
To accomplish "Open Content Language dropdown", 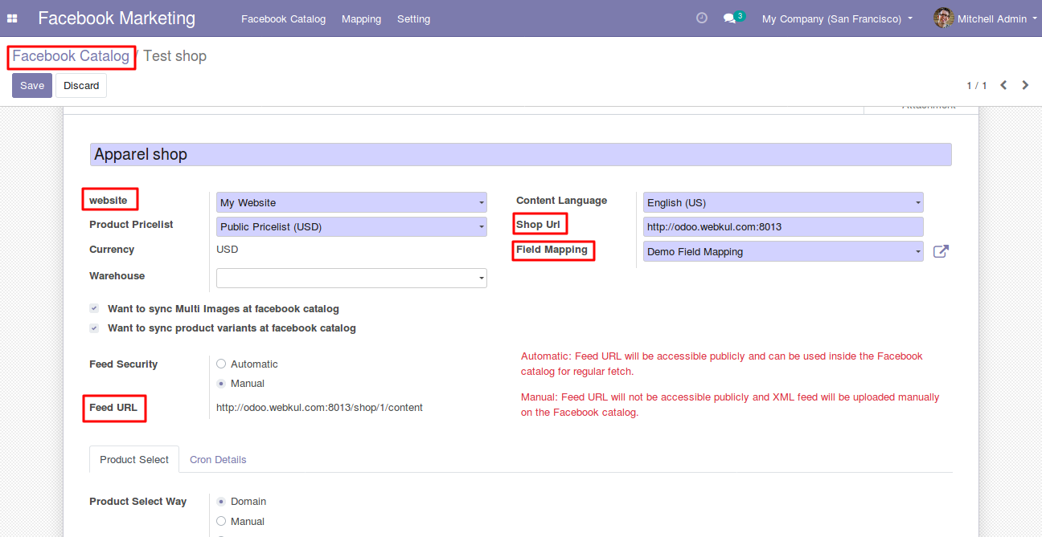I will (783, 202).
